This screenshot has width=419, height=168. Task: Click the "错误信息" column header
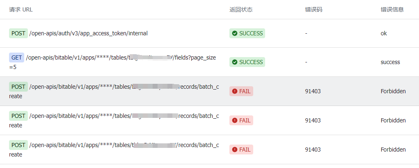tap(392, 9)
